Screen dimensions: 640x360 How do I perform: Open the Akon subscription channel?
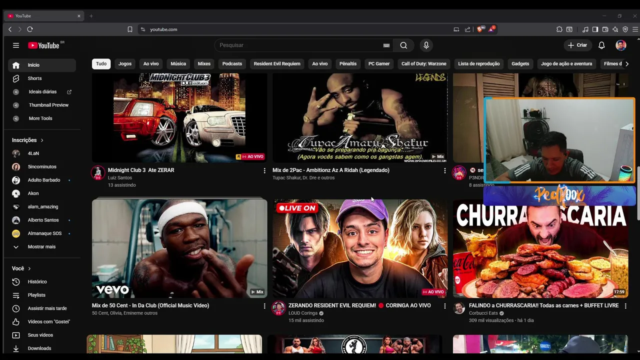(x=42, y=193)
